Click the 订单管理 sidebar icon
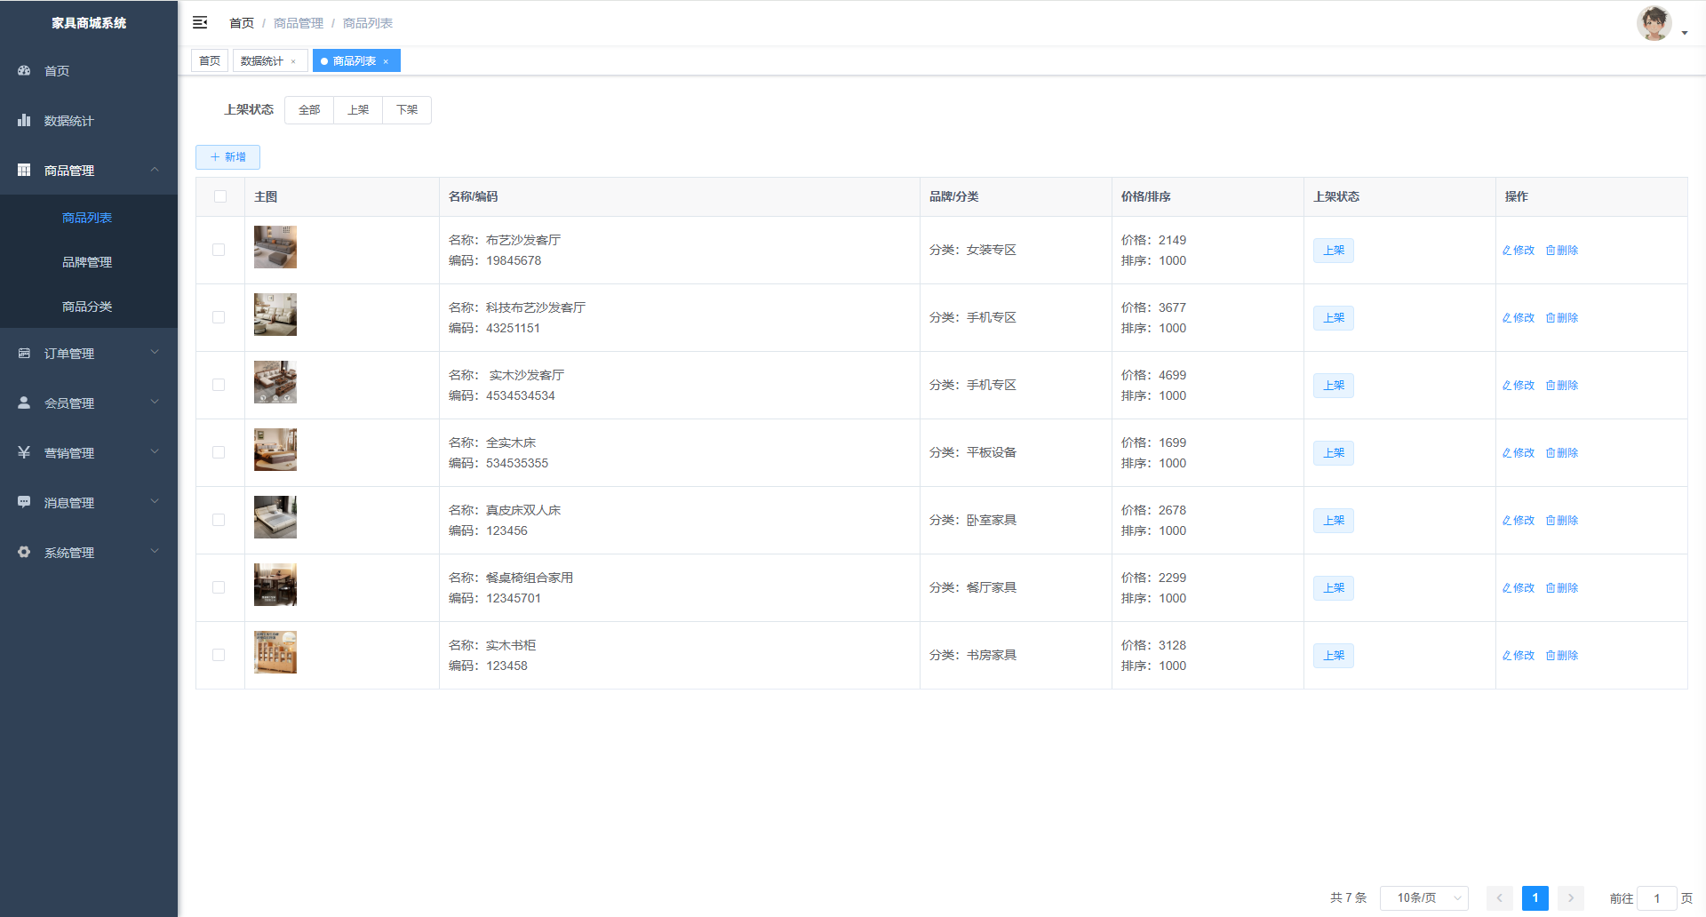This screenshot has height=917, width=1706. [24, 353]
